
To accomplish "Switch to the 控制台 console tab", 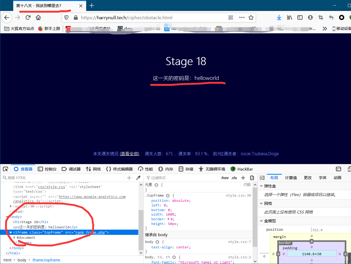I will (47, 169).
